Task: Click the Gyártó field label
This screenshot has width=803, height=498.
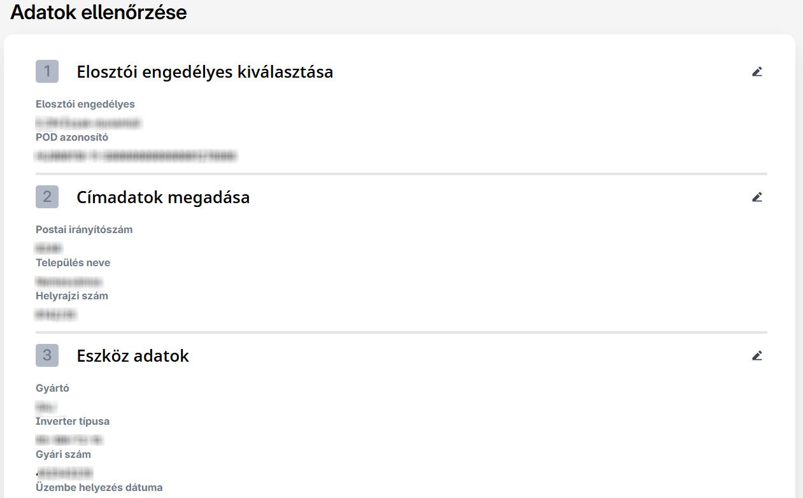Action: coord(52,388)
